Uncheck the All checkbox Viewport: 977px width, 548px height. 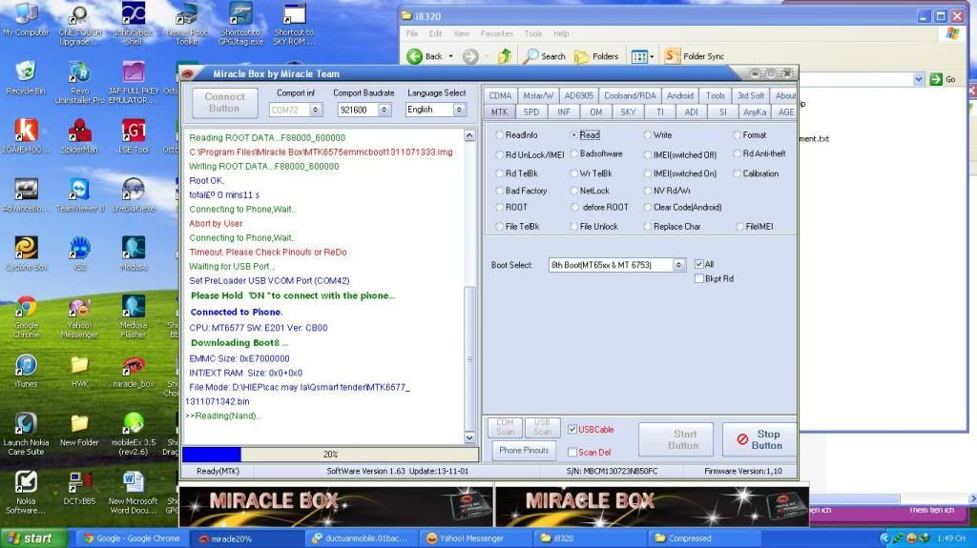click(x=699, y=264)
